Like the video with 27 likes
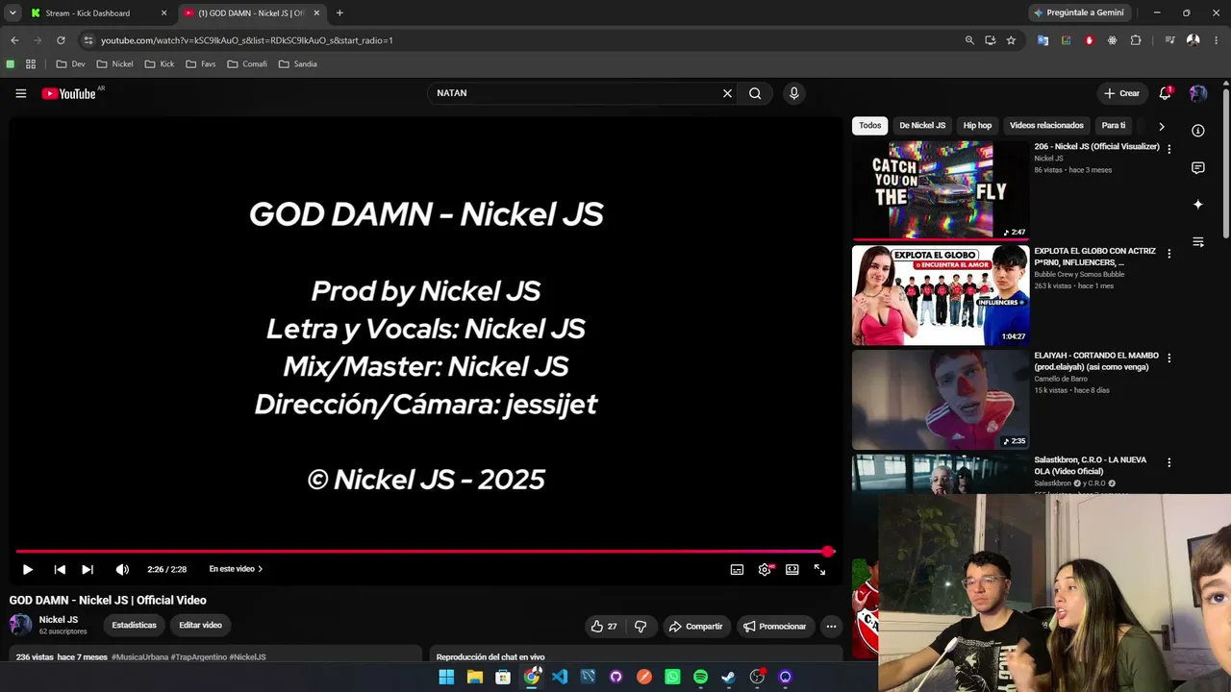The height and width of the screenshot is (692, 1231). click(x=605, y=626)
